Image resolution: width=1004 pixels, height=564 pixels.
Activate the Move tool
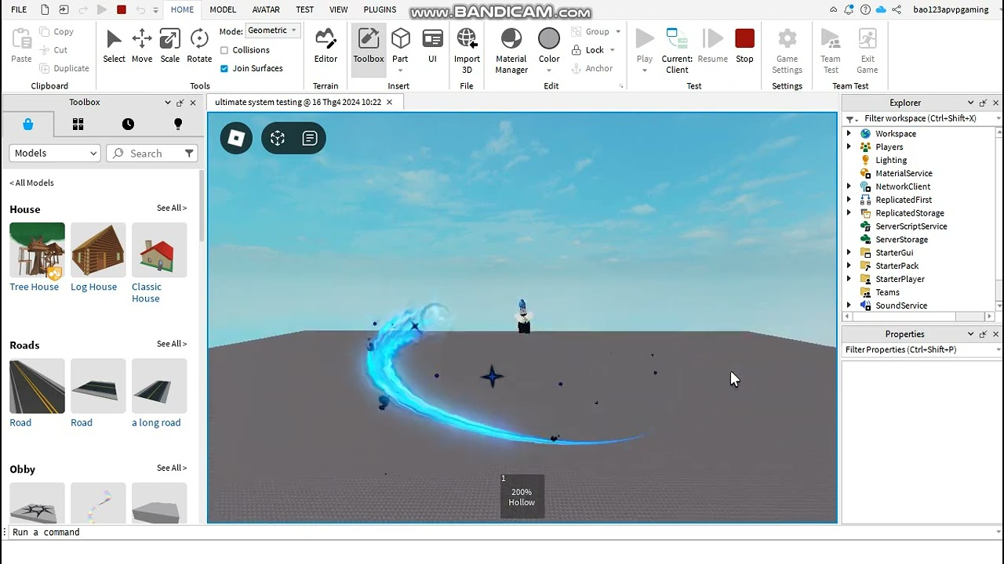click(x=142, y=46)
